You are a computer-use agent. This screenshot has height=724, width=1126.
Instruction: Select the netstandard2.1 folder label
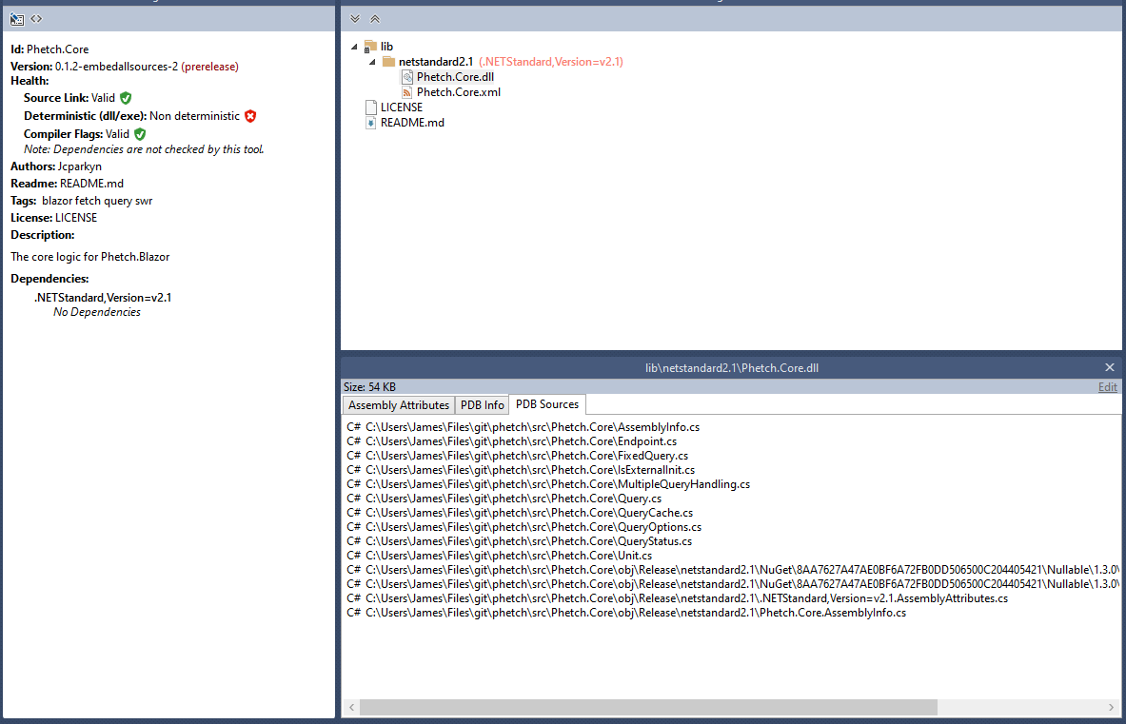click(435, 62)
